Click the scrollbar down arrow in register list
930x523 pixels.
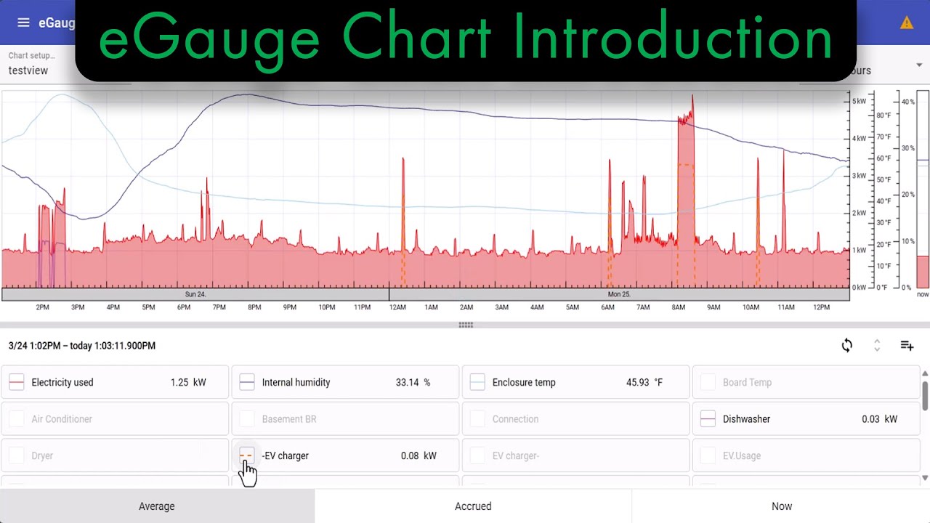[x=925, y=478]
